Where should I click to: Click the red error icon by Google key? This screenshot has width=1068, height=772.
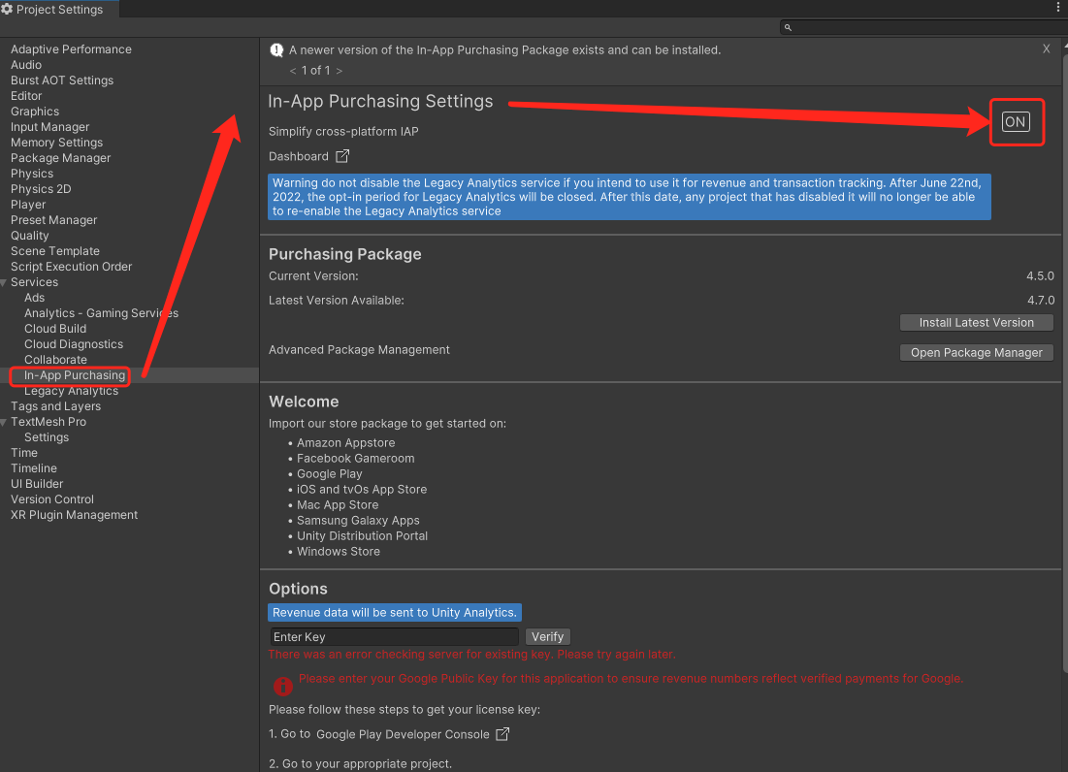[282, 686]
